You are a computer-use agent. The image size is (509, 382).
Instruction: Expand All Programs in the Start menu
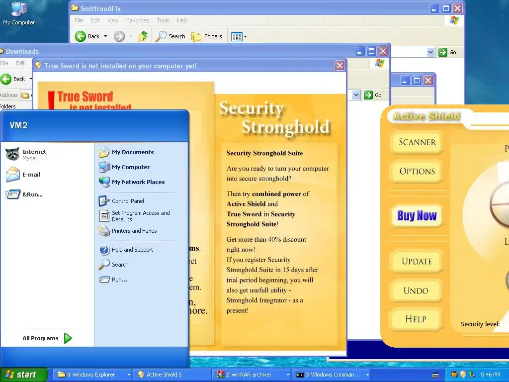(47, 338)
